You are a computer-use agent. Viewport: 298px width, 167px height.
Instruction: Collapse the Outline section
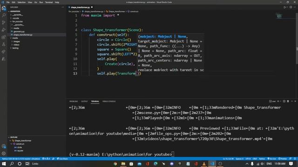14,137
